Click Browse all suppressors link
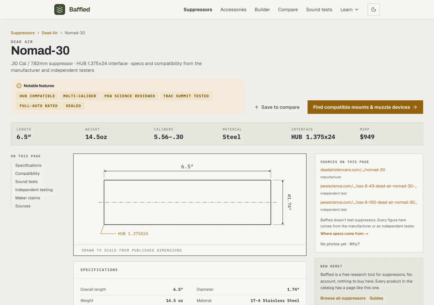 tap(343, 298)
